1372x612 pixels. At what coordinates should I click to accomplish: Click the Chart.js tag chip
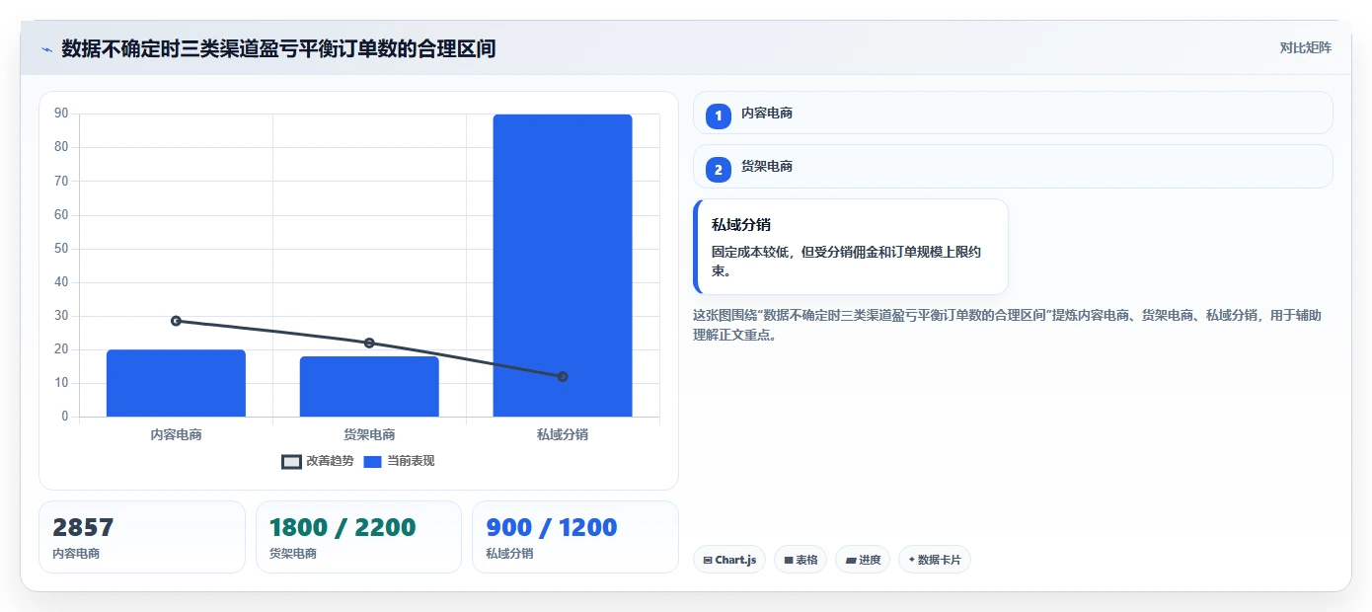tap(729, 560)
